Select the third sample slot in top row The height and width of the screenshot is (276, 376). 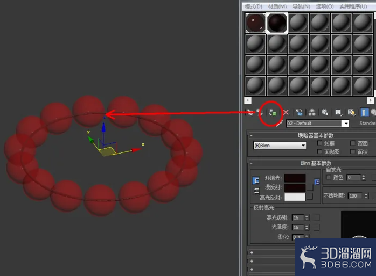[x=298, y=23]
